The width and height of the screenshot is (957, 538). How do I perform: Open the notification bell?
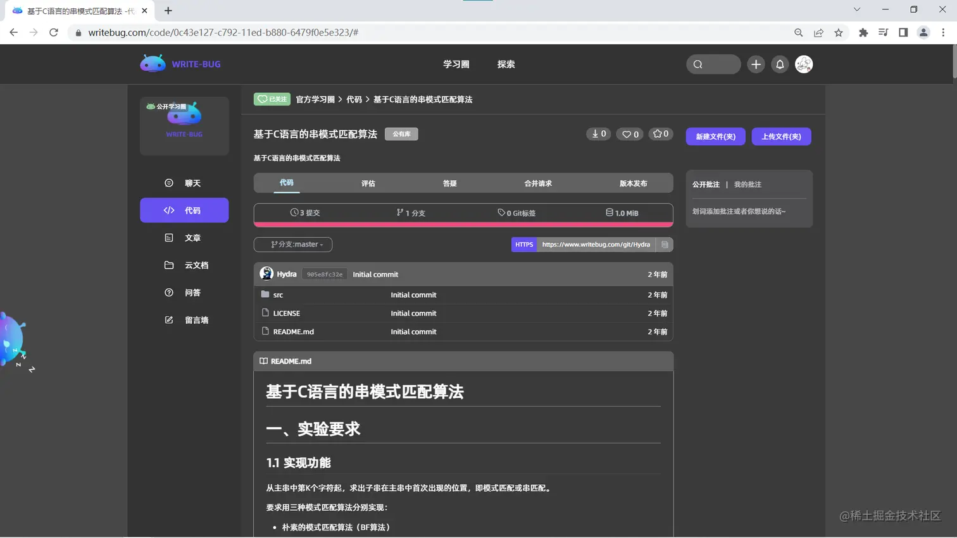(780, 64)
